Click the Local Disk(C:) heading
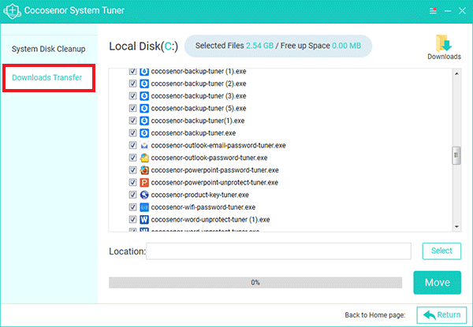The width and height of the screenshot is (473, 327). pyautogui.click(x=143, y=46)
